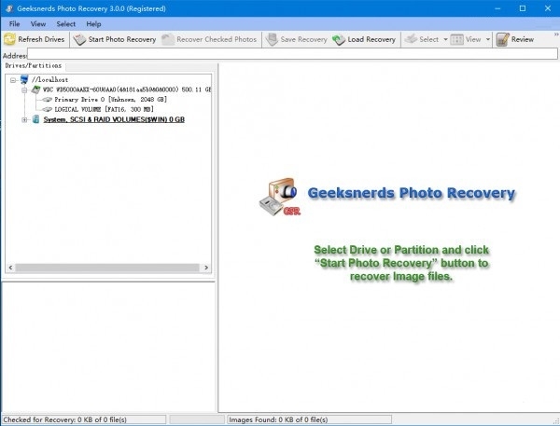This screenshot has width=560, height=426.
Task: Maximize the application window
Action: point(523,8)
